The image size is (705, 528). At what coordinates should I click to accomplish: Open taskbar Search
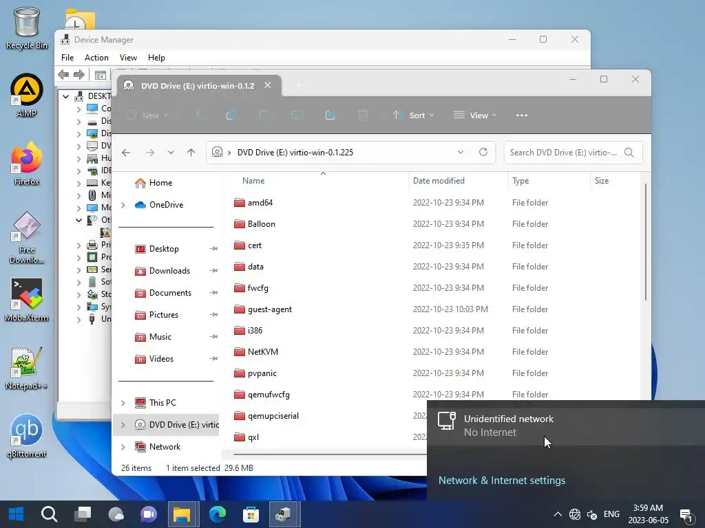49,514
